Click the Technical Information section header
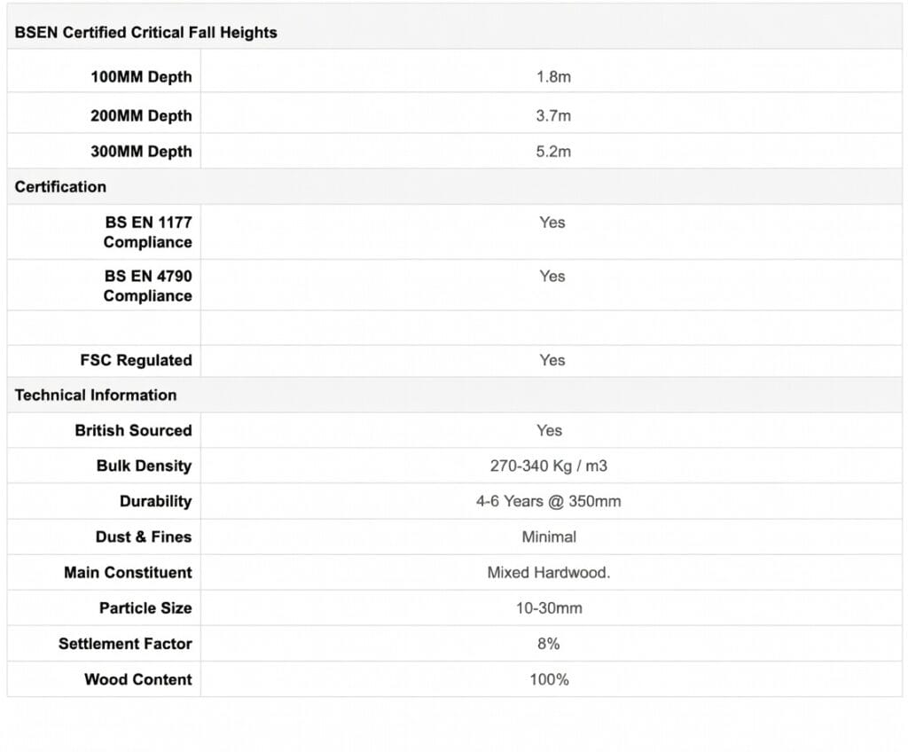The image size is (908, 752). point(96,396)
